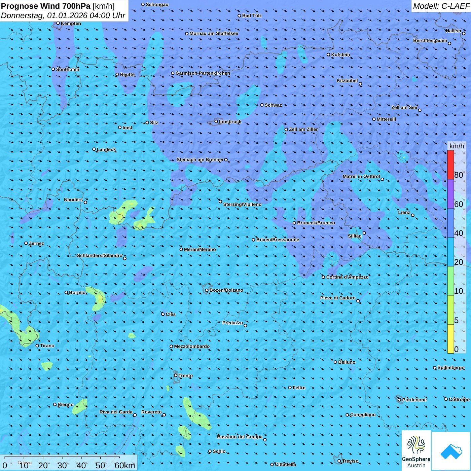The image size is (471, 471).
Task: Click the Hallein label
Action: point(454,31)
